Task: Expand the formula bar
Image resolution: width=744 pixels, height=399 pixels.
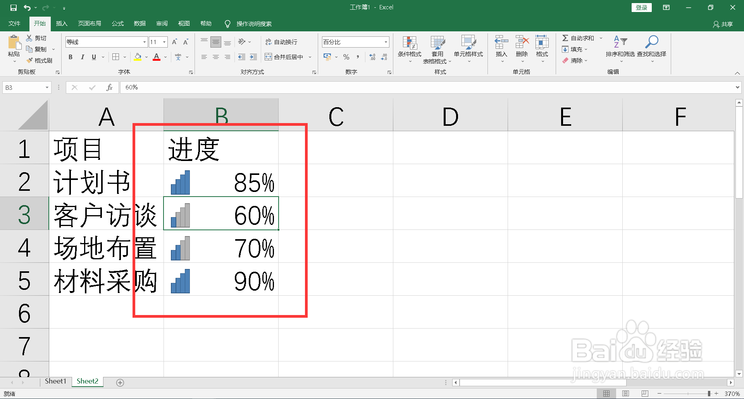Action: [737, 87]
